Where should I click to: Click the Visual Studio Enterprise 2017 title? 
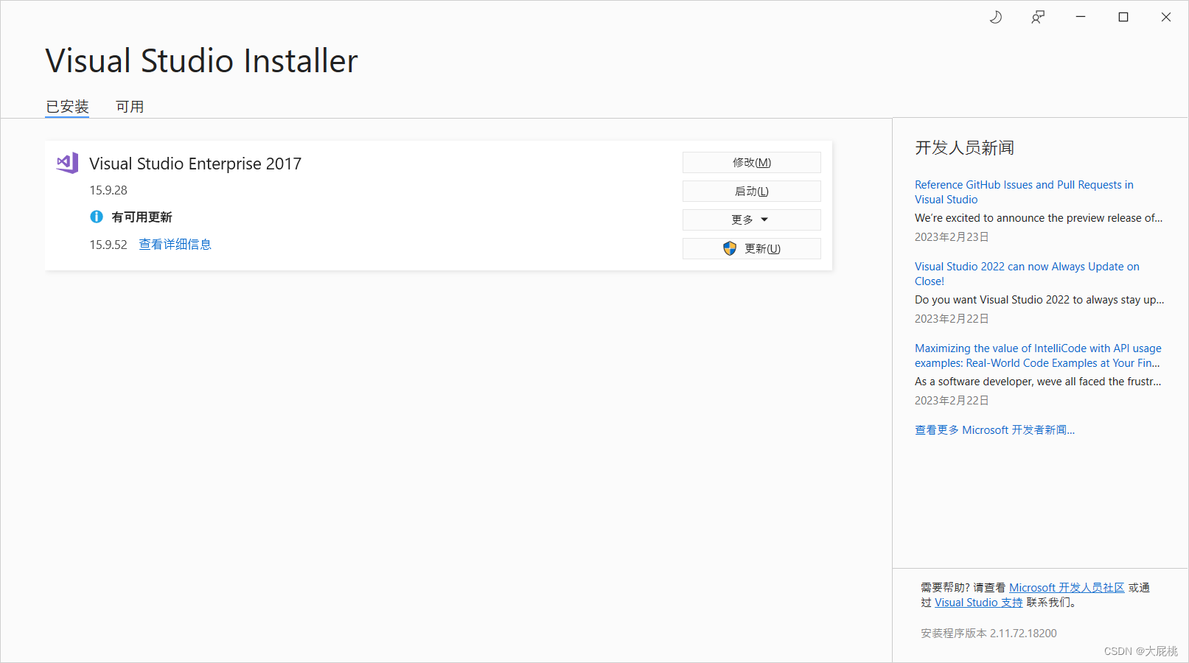(x=195, y=164)
